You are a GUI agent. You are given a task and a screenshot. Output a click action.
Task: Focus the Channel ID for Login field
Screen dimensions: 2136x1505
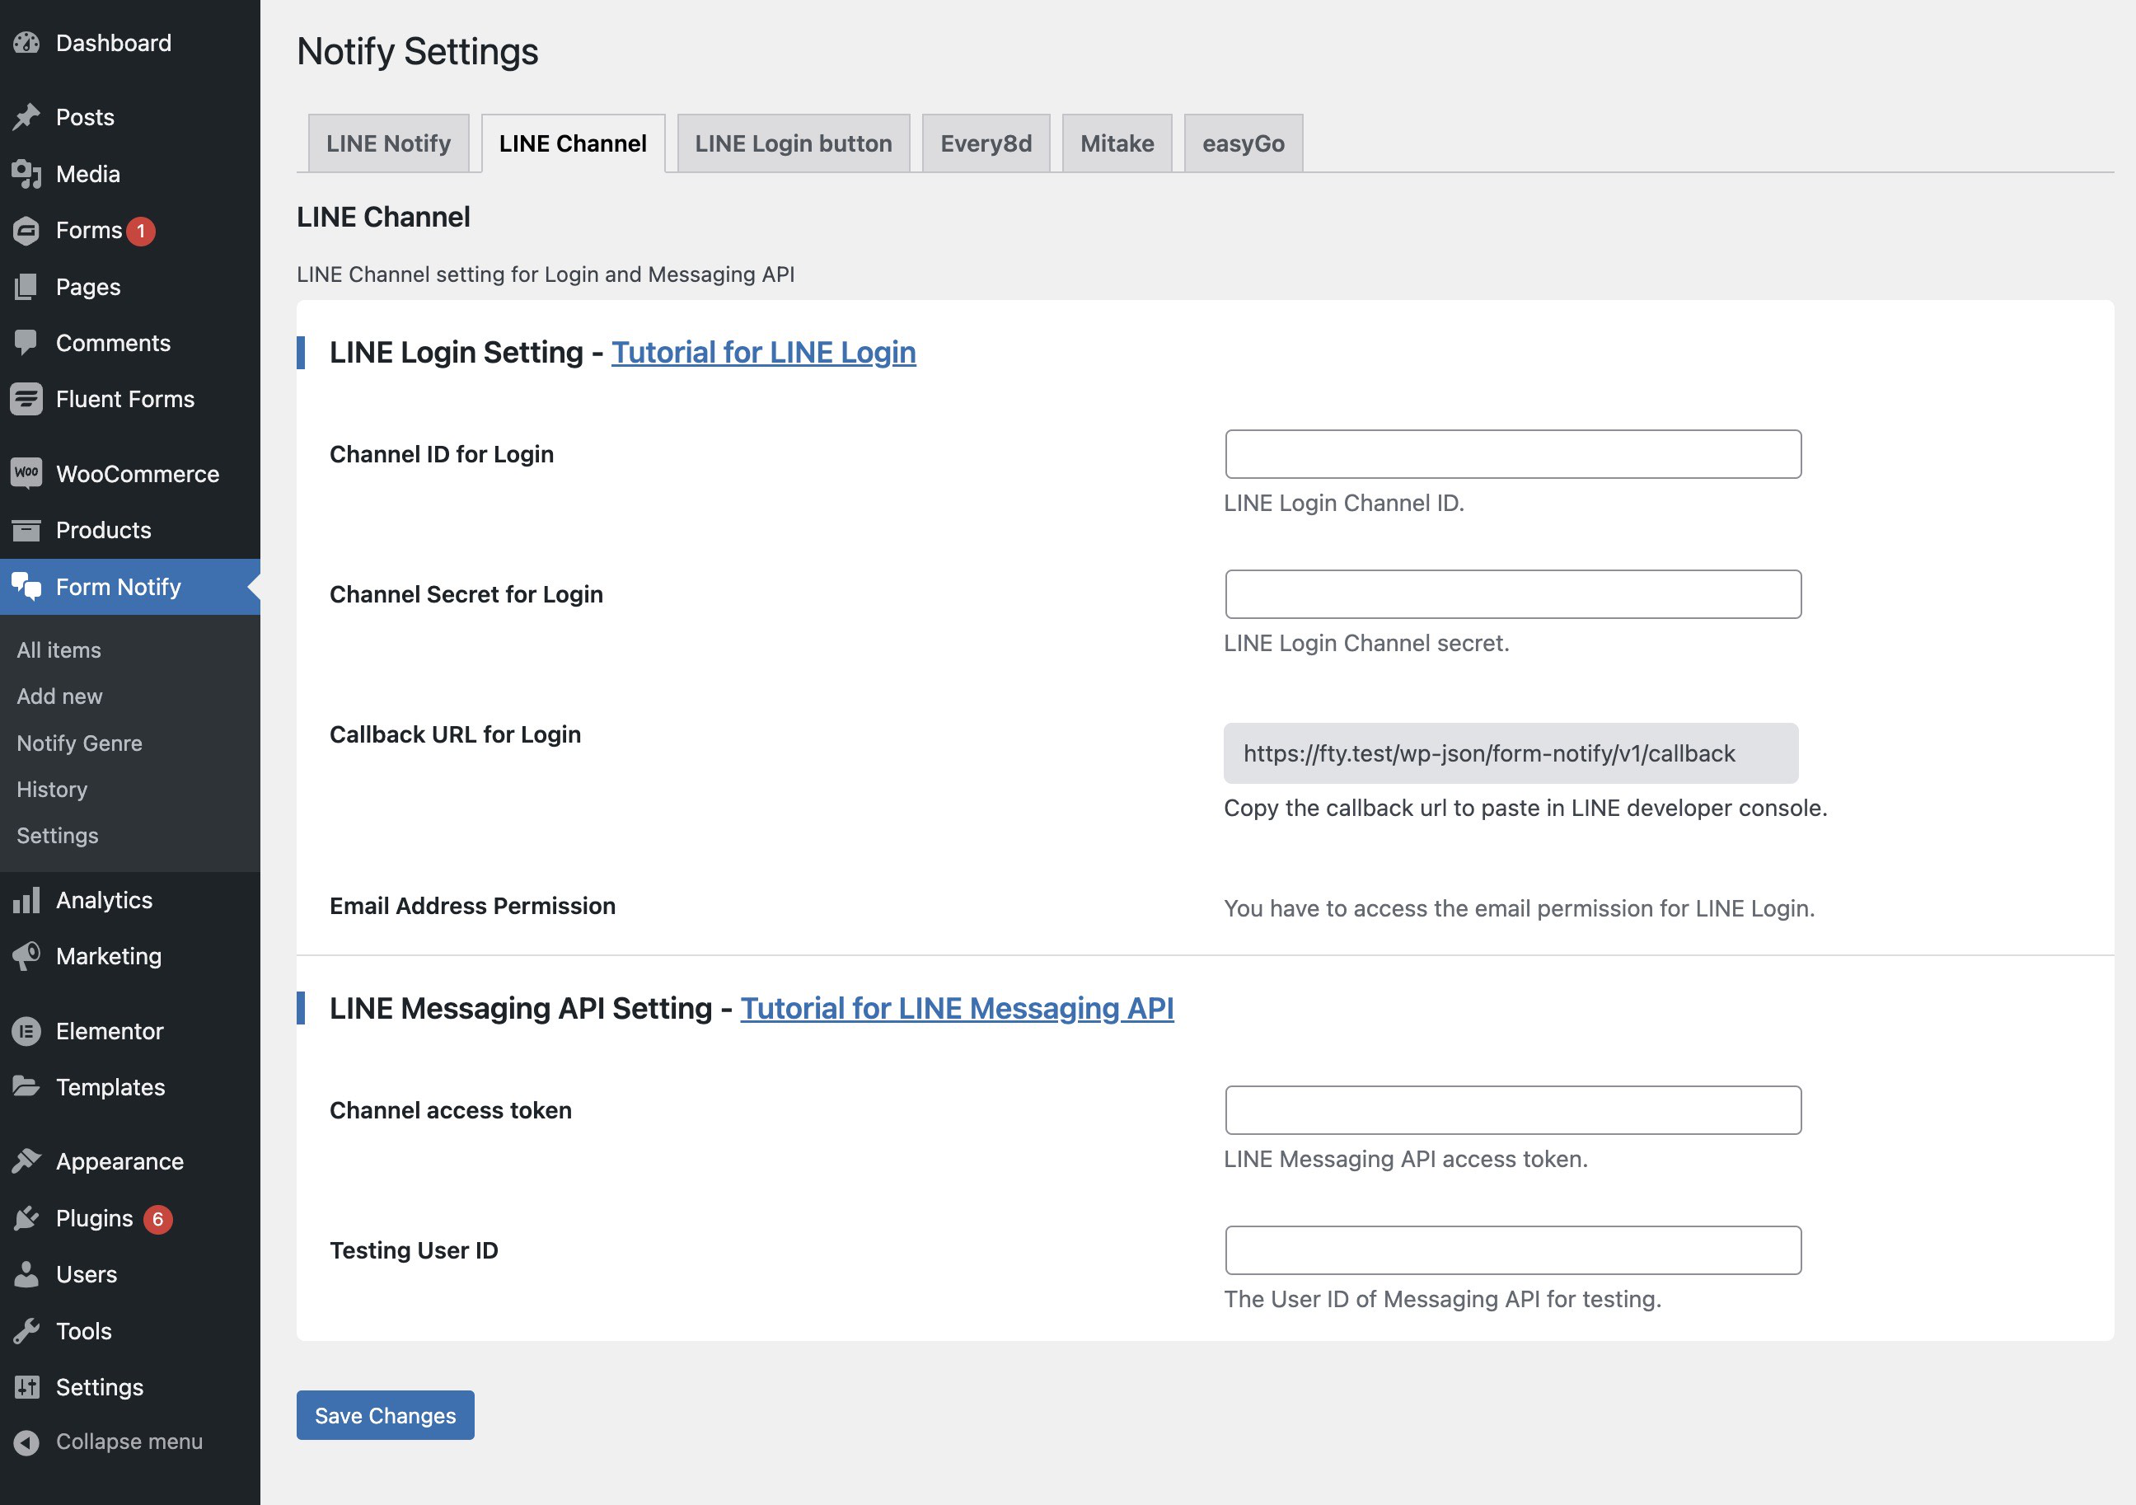tap(1513, 454)
